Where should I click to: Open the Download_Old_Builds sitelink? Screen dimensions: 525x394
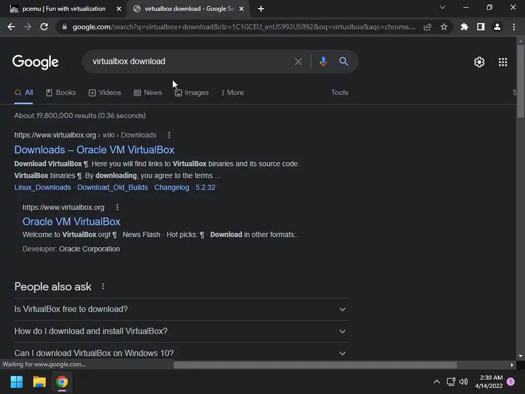click(x=112, y=188)
